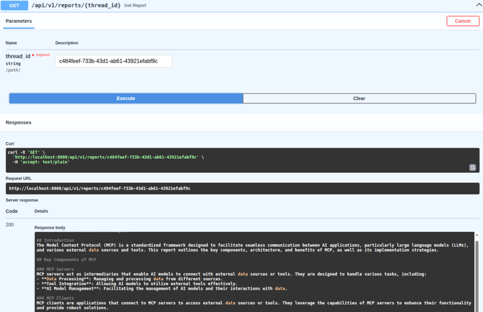Click the MCP Servers heading in response
This screenshot has width=483, height=312.
tap(55, 269)
